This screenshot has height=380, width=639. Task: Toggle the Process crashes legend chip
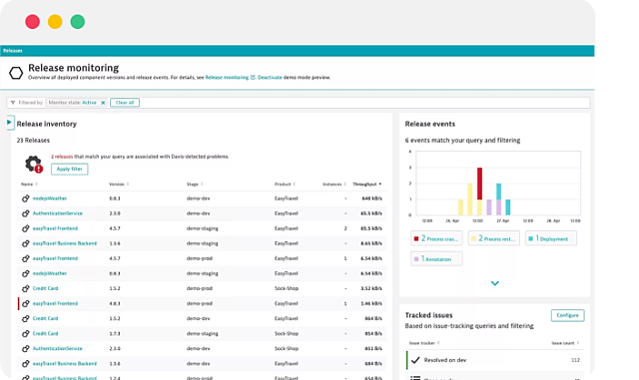pyautogui.click(x=436, y=238)
